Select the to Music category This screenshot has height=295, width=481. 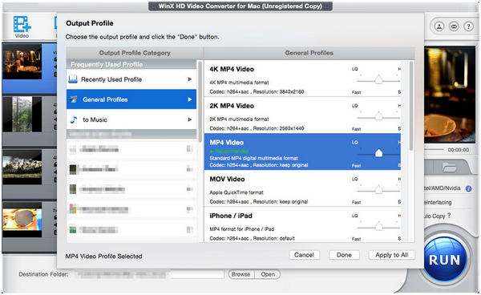[x=131, y=119]
